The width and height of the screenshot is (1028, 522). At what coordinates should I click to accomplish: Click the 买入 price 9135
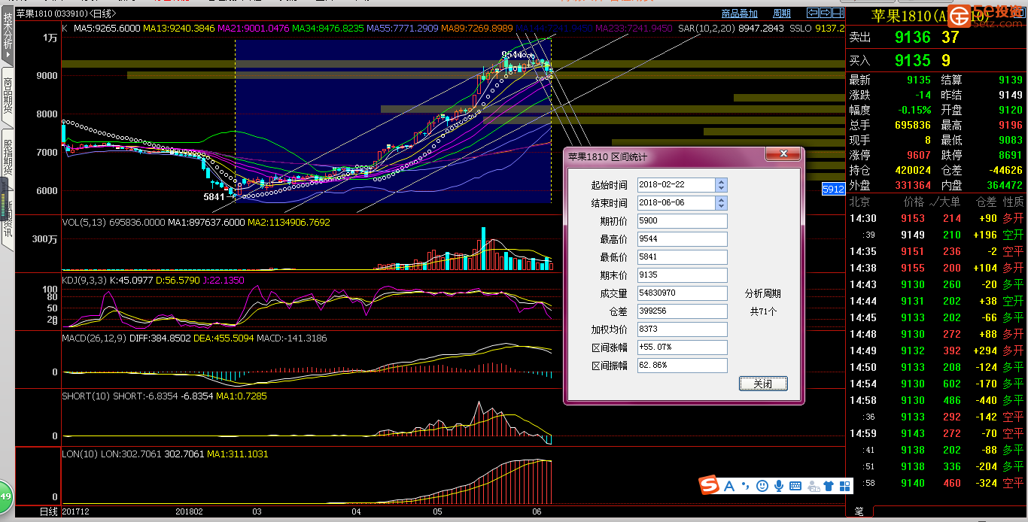click(913, 60)
